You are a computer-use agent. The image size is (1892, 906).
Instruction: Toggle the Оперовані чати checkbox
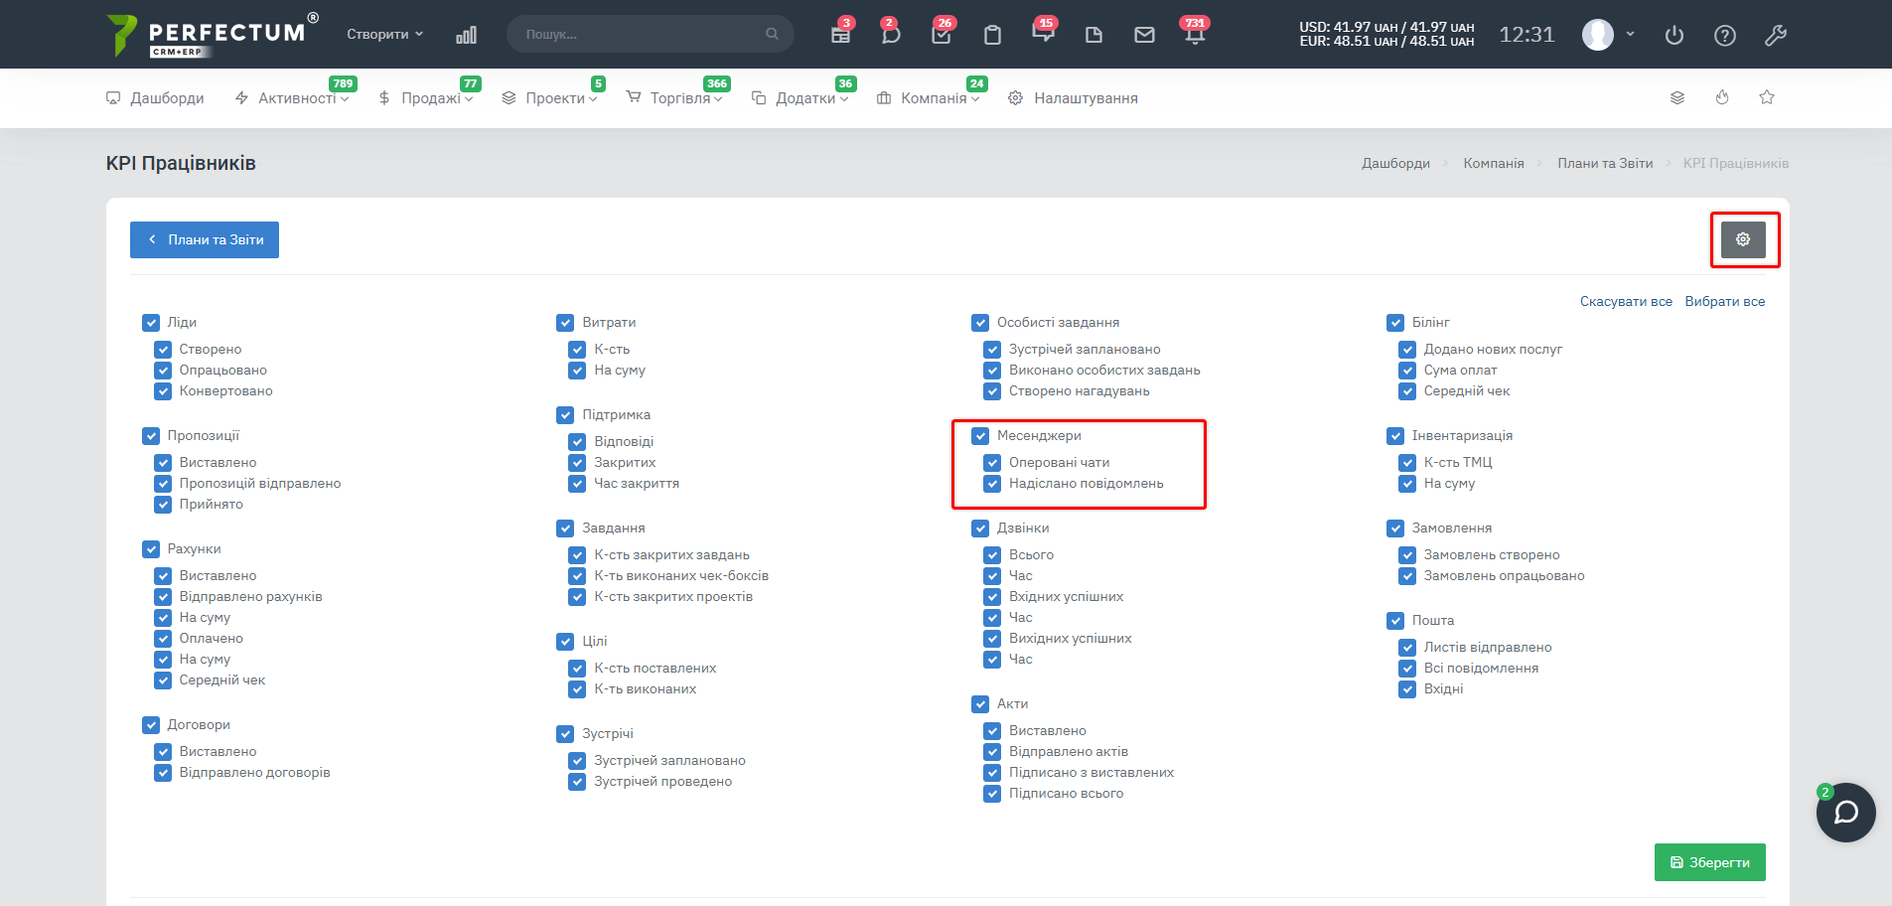(x=992, y=463)
